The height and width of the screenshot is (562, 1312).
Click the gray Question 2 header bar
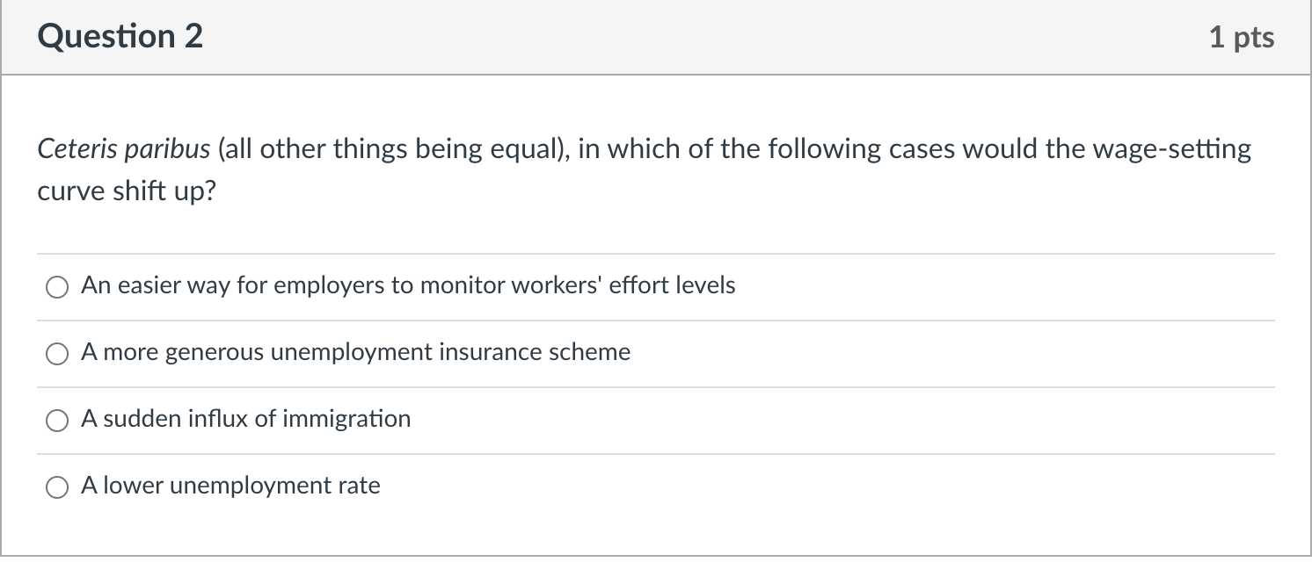tap(656, 38)
